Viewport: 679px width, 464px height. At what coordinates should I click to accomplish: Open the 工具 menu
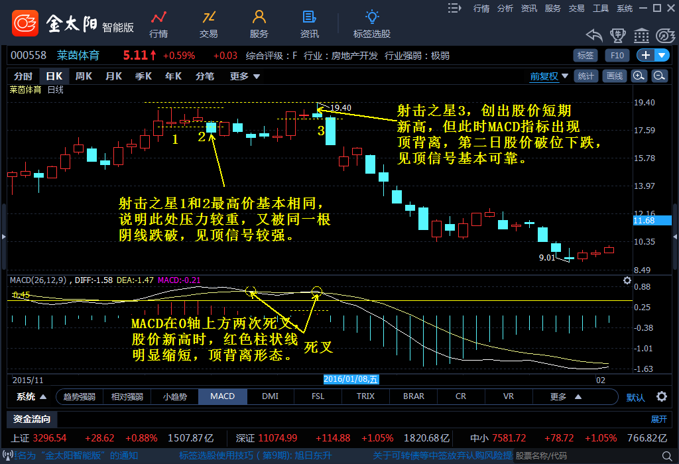pos(601,8)
